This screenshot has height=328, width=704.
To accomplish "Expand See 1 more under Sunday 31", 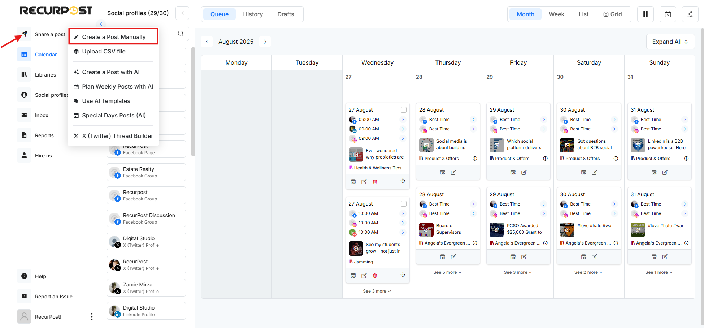I will (659, 272).
